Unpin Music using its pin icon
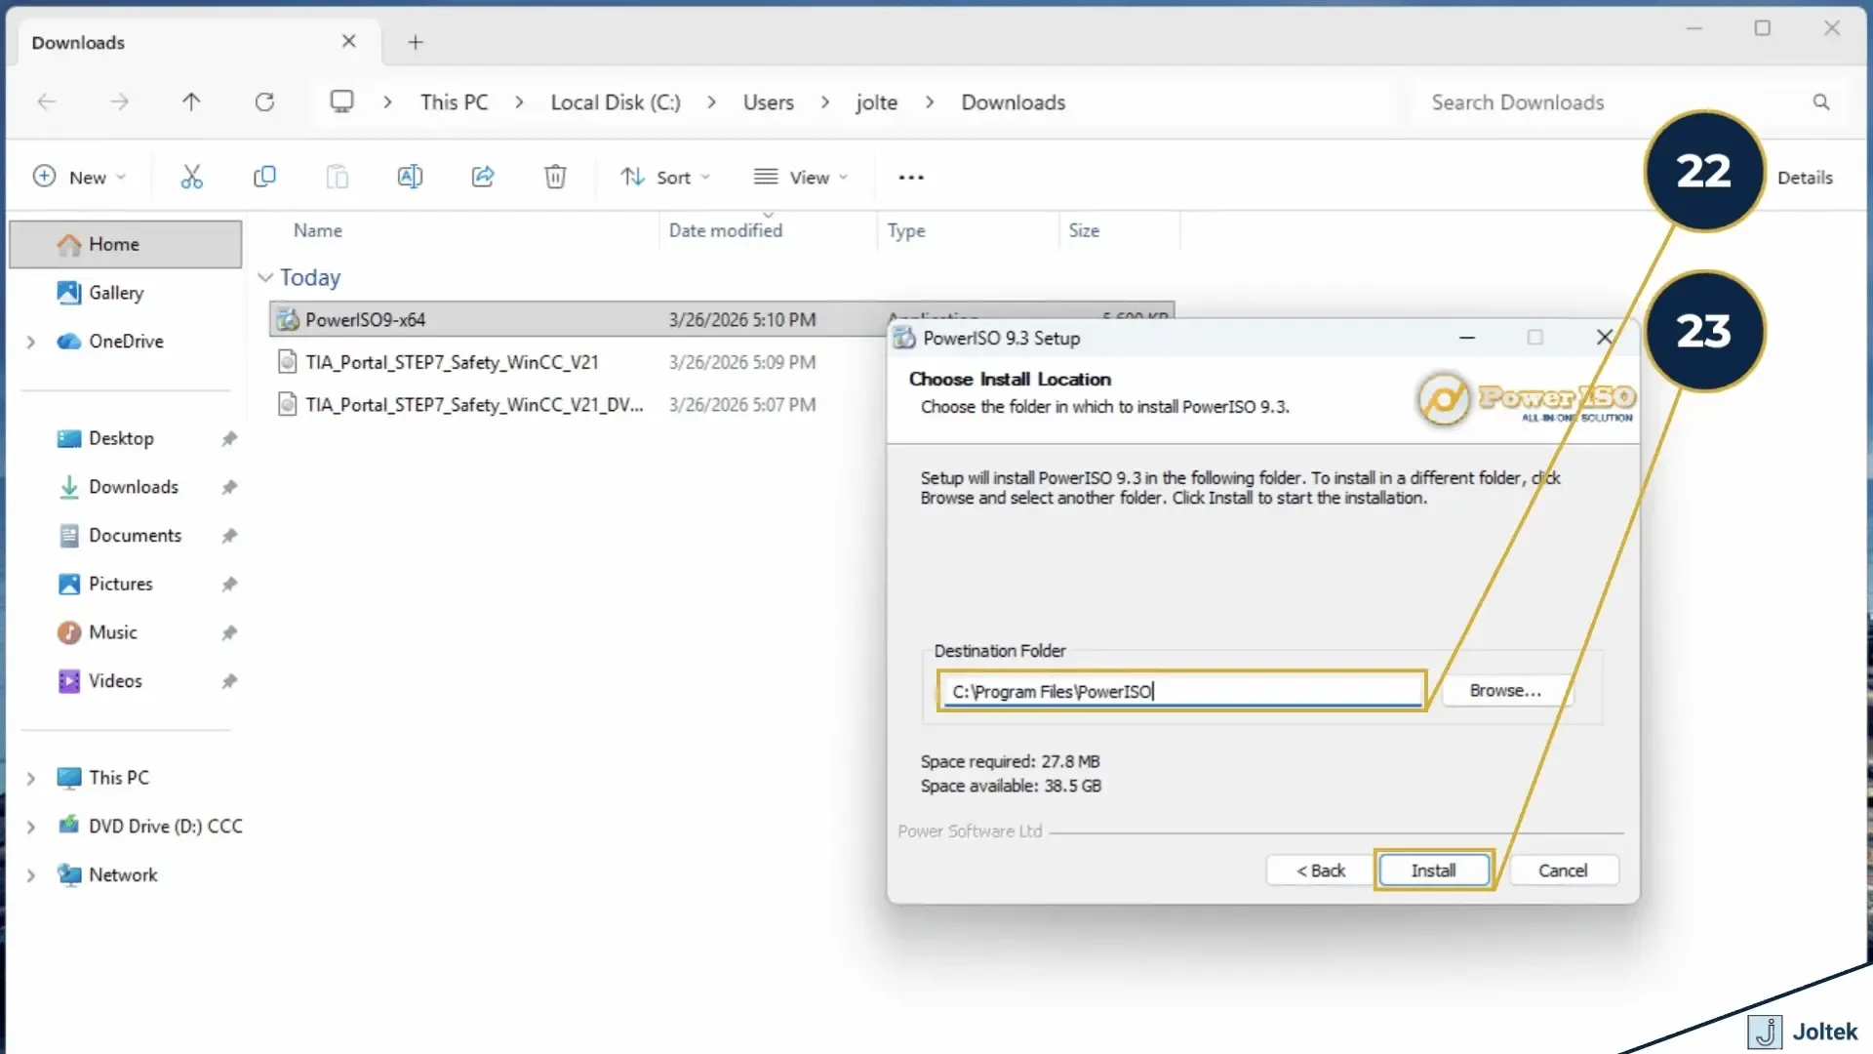The height and width of the screenshot is (1054, 1873). pos(229,632)
